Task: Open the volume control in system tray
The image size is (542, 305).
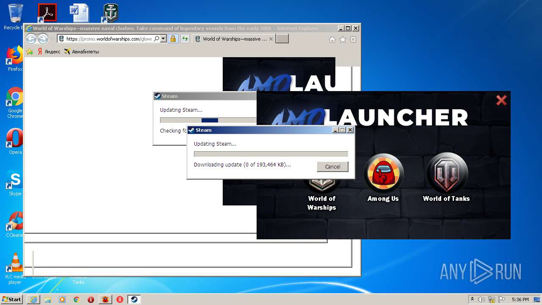Action: tap(482, 299)
